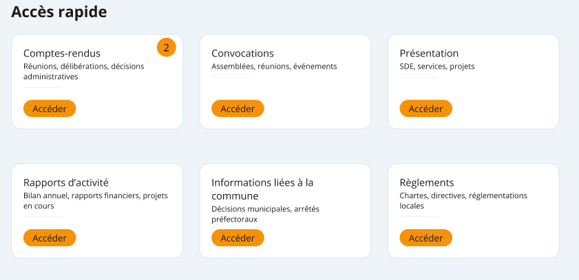Click the orange notification badge showing 2

click(x=167, y=47)
